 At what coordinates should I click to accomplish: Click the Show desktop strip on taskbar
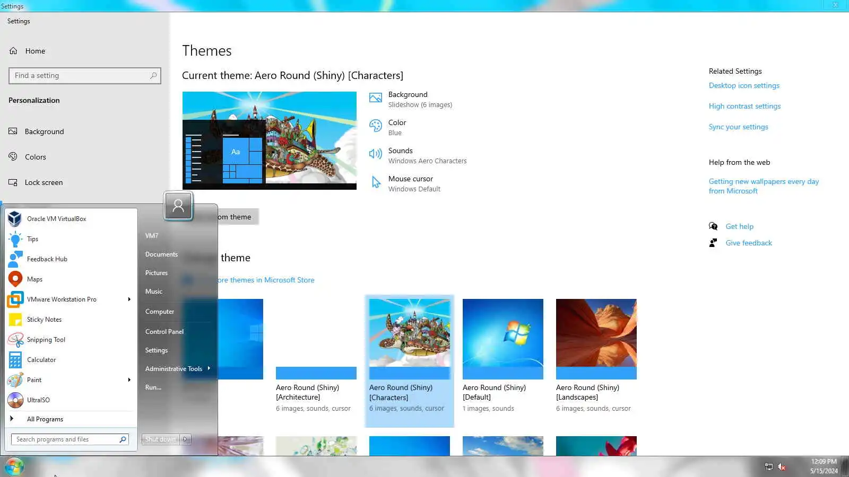pyautogui.click(x=845, y=467)
